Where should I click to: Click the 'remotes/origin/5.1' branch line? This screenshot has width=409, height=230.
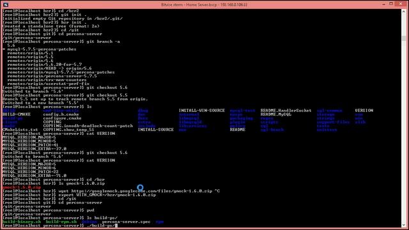[x=30, y=53]
